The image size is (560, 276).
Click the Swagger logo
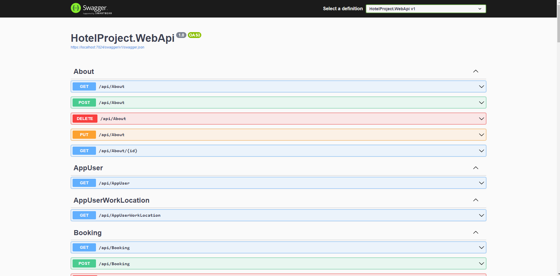pos(91,8)
